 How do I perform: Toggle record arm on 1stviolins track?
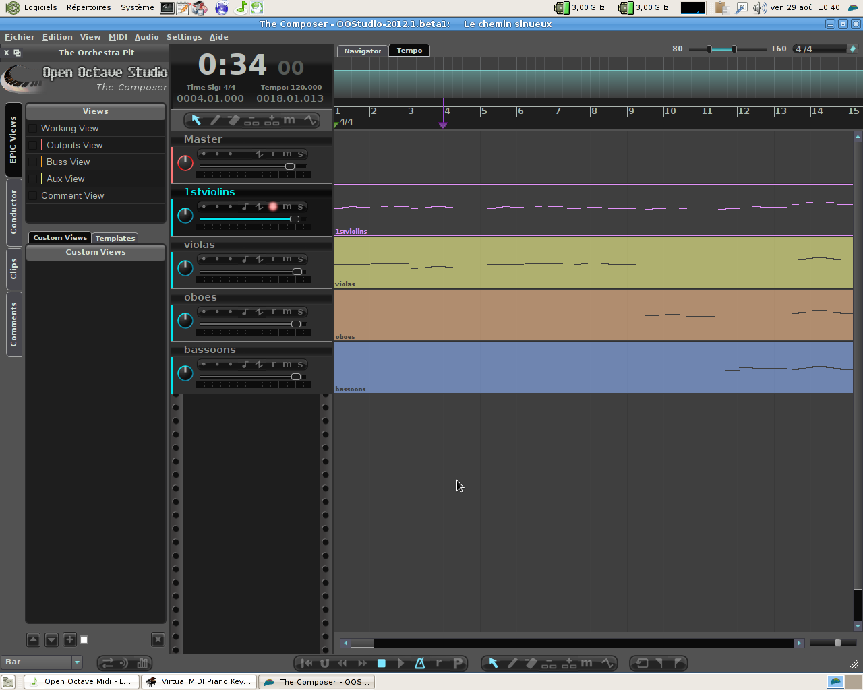(x=273, y=206)
